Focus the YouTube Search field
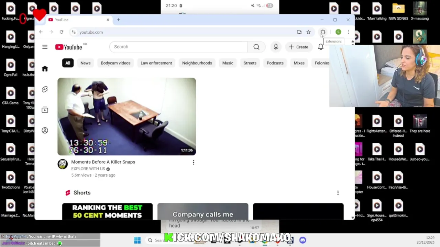The width and height of the screenshot is (440, 247). point(178,47)
